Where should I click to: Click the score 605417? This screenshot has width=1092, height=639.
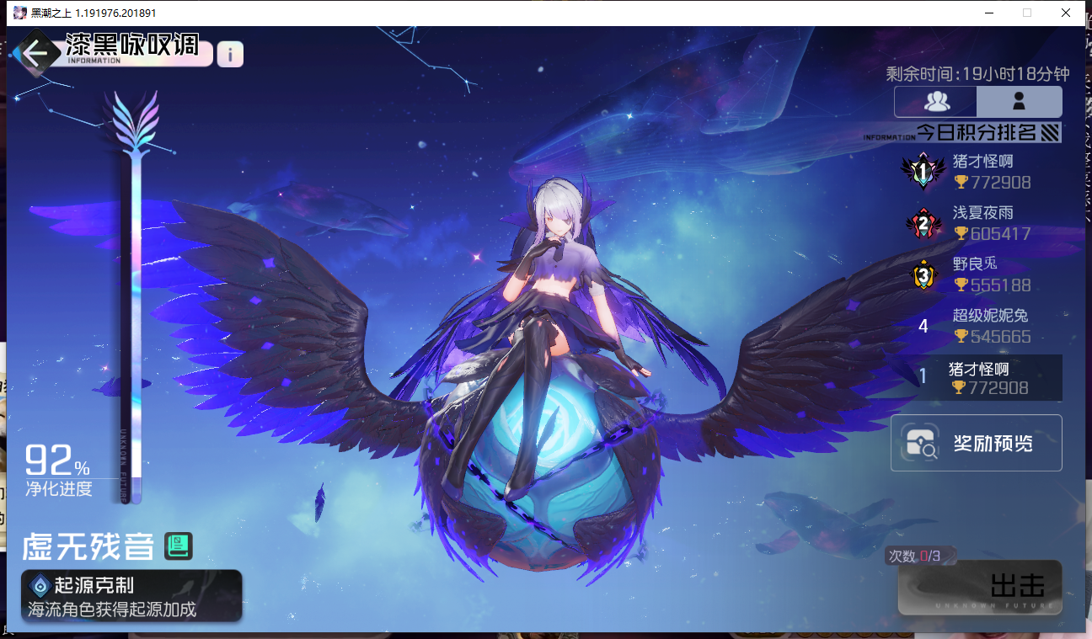pyautogui.click(x=1000, y=233)
